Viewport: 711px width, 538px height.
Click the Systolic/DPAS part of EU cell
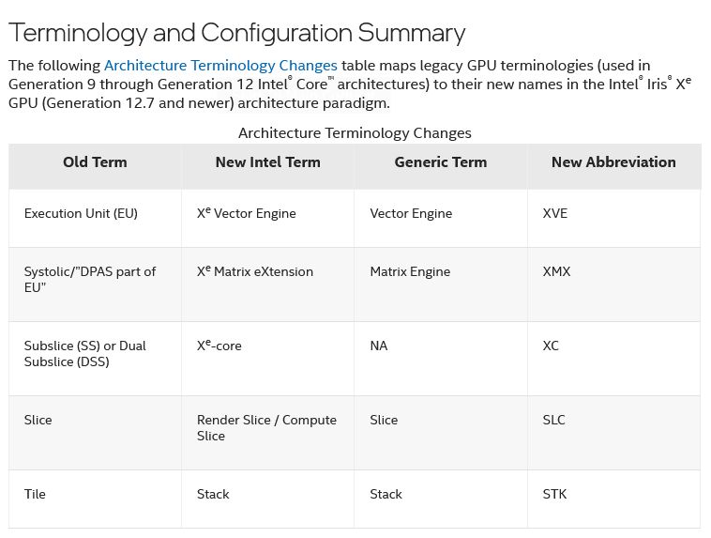point(90,280)
